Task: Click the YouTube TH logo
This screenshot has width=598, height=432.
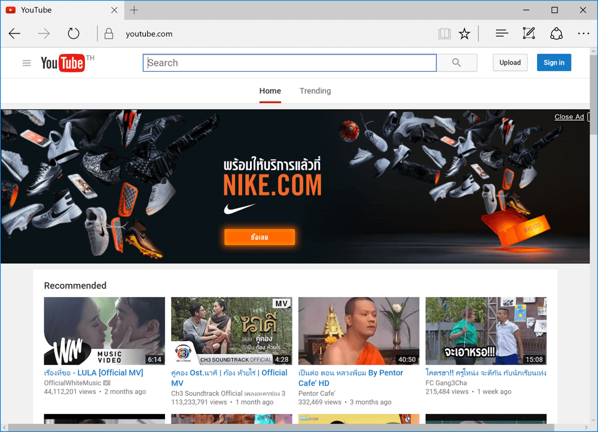Action: [x=67, y=63]
